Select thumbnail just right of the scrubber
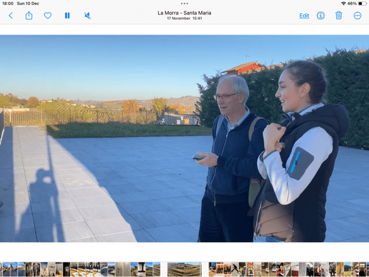The height and width of the screenshot is (277, 369). coord(212,269)
